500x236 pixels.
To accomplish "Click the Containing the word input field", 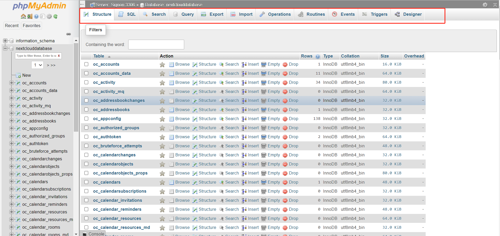I will click(156, 44).
